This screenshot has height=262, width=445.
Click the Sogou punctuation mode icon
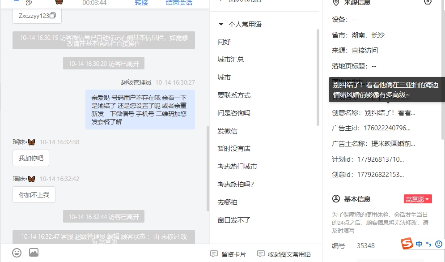click(428, 244)
